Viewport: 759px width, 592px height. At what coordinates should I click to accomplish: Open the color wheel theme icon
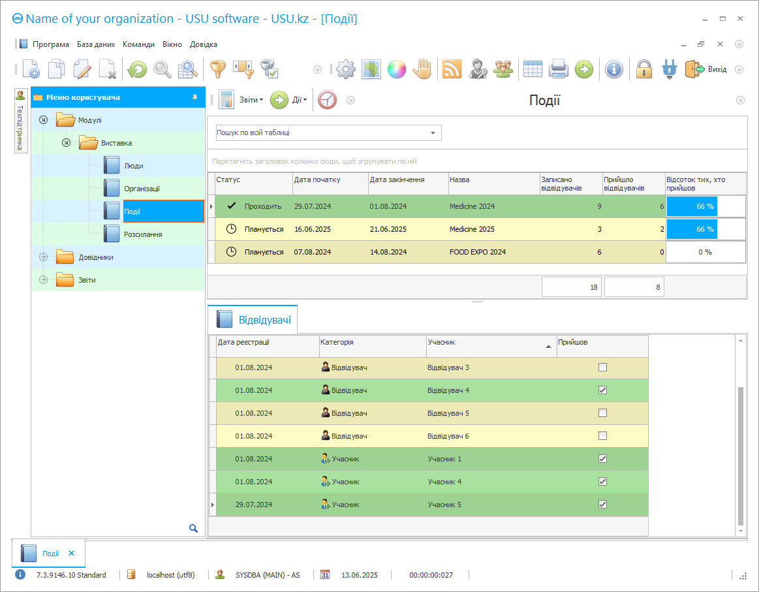coord(396,69)
